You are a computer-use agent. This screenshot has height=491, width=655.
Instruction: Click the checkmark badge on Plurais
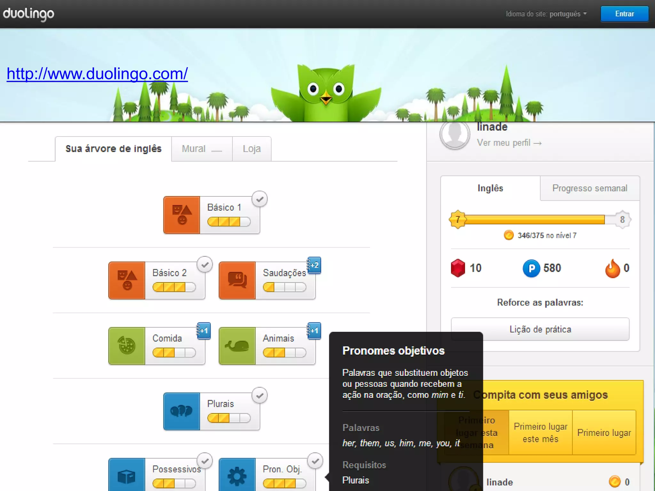(x=259, y=396)
